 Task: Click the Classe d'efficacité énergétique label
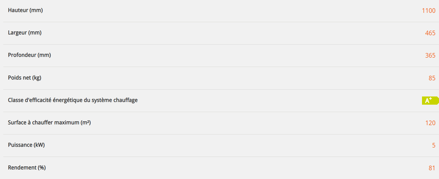73,100
